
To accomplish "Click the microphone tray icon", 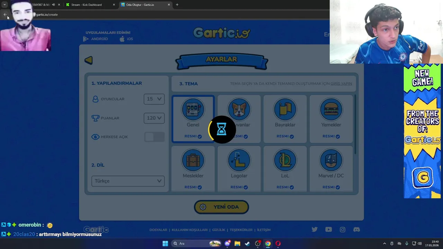I will (x=407, y=243).
